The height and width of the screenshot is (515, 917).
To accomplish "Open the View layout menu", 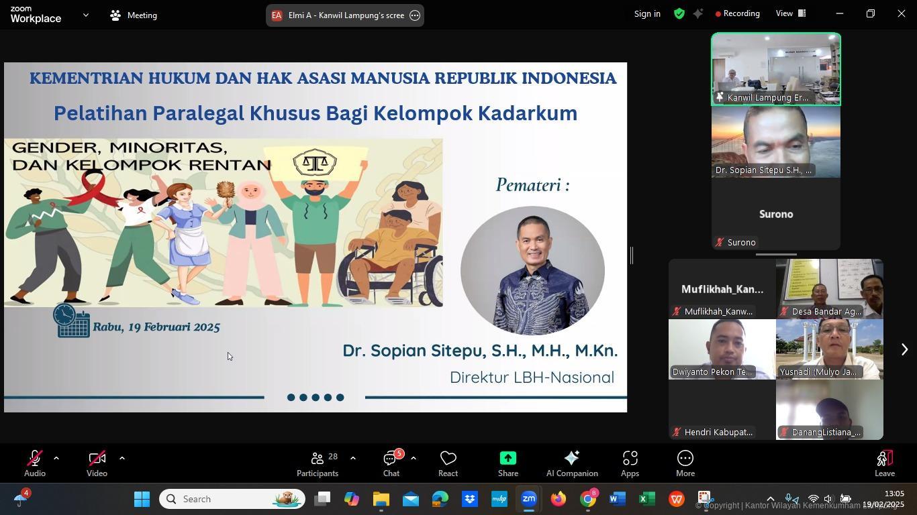I will pyautogui.click(x=791, y=13).
